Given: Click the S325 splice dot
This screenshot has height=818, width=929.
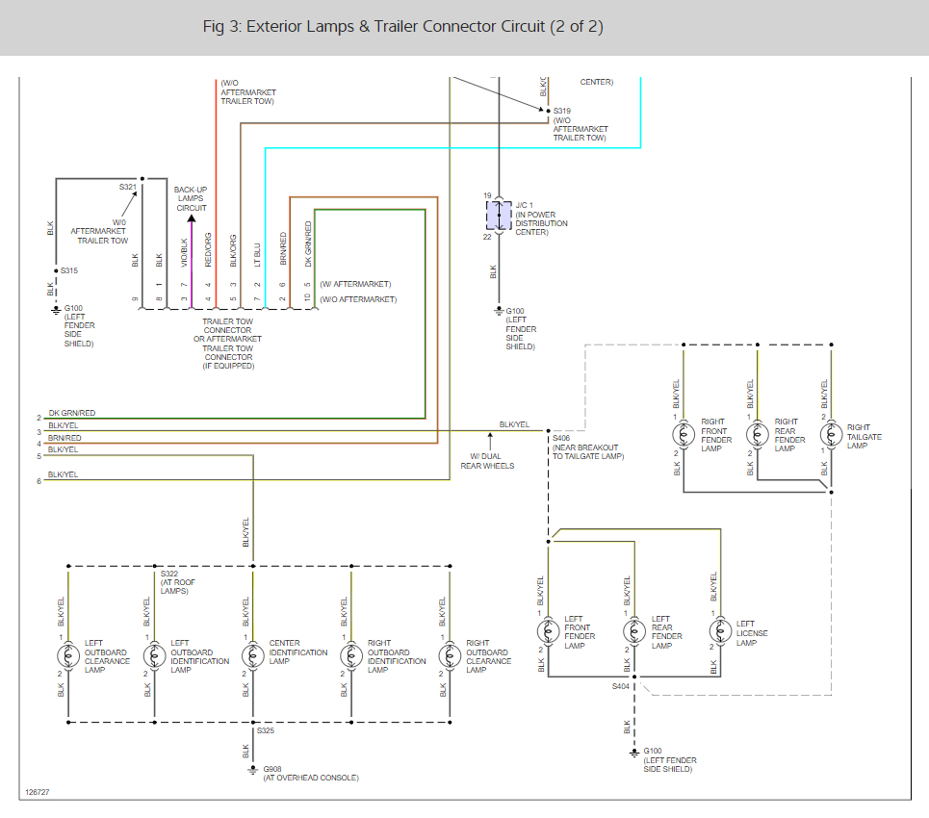Looking at the screenshot, I should click(x=253, y=722).
